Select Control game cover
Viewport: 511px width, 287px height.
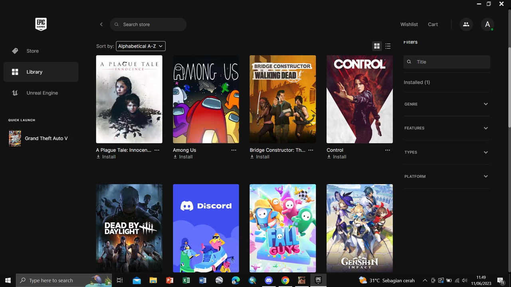pyautogui.click(x=360, y=99)
